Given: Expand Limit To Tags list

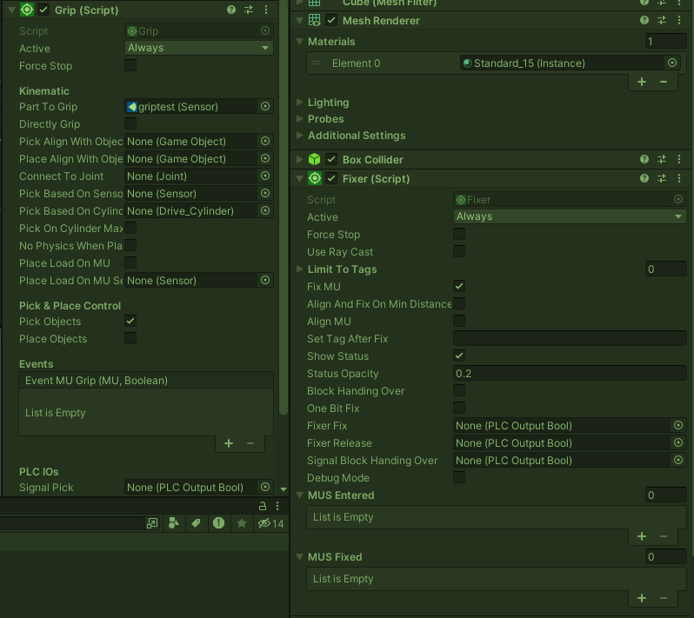Looking at the screenshot, I should point(300,269).
